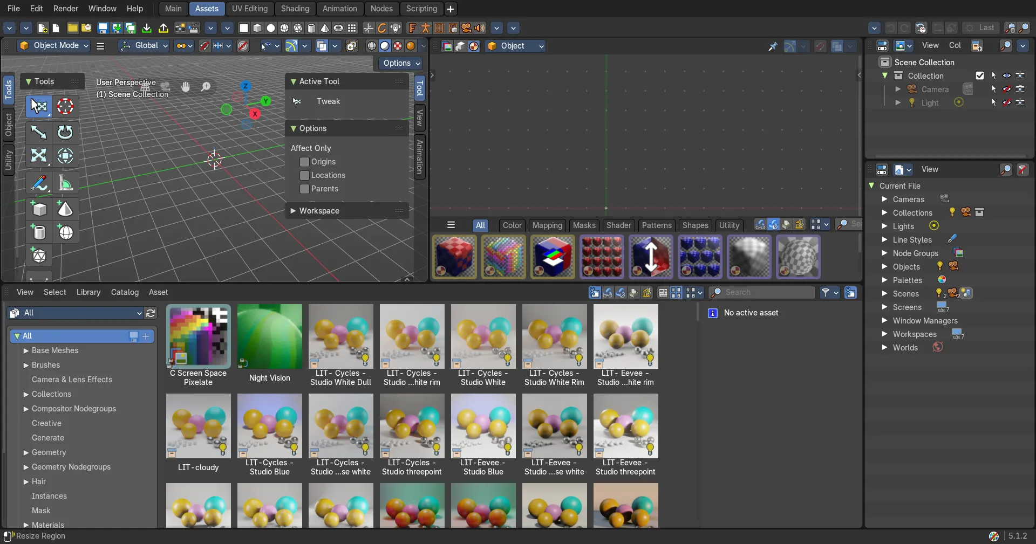Click the blue info icon beside No active asset
Screen dimensions: 1036x544
(x=712, y=313)
